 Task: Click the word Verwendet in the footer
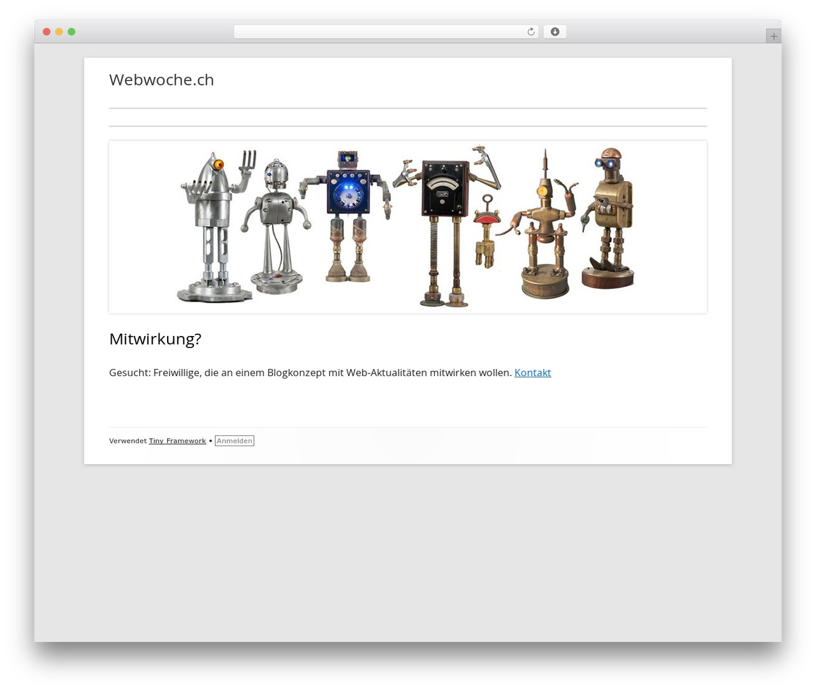point(127,441)
